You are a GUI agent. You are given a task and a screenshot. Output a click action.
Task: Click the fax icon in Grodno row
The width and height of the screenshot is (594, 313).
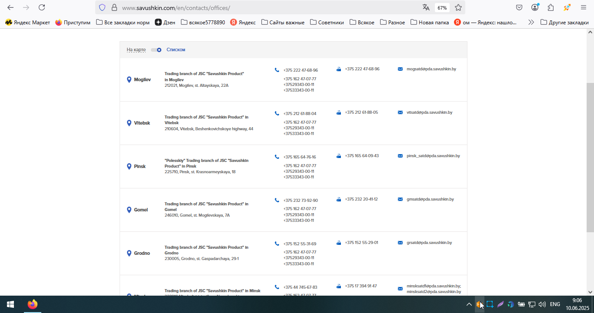coord(339,243)
